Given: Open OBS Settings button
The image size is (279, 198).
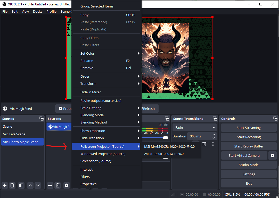Looking at the screenshot, I should coord(249,174).
